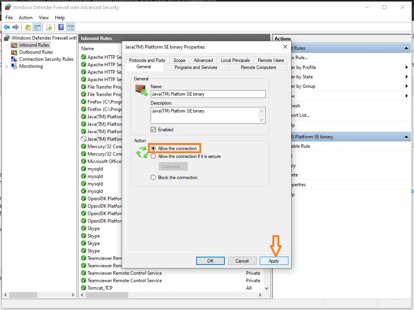Click the firewall globe icon at tree root
Viewport: 414px width, 310px height.
(x=7, y=38)
